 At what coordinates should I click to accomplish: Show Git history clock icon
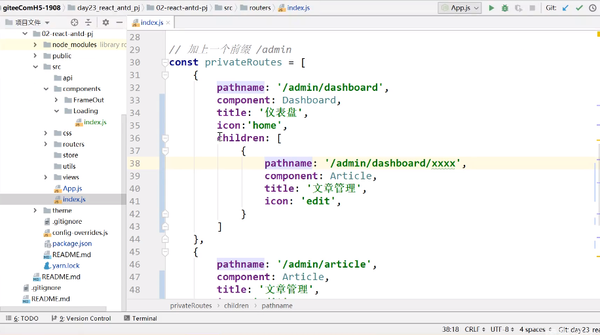pyautogui.click(x=593, y=8)
